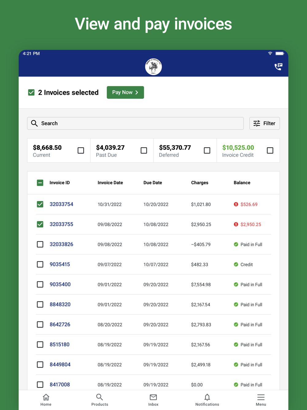This screenshot has height=410, width=307.
Task: Check the Current $8,668.50 checkbox
Action: pyautogui.click(x=81, y=150)
